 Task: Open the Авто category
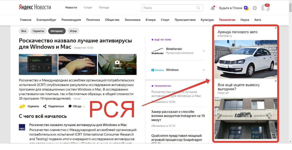pos(258,20)
